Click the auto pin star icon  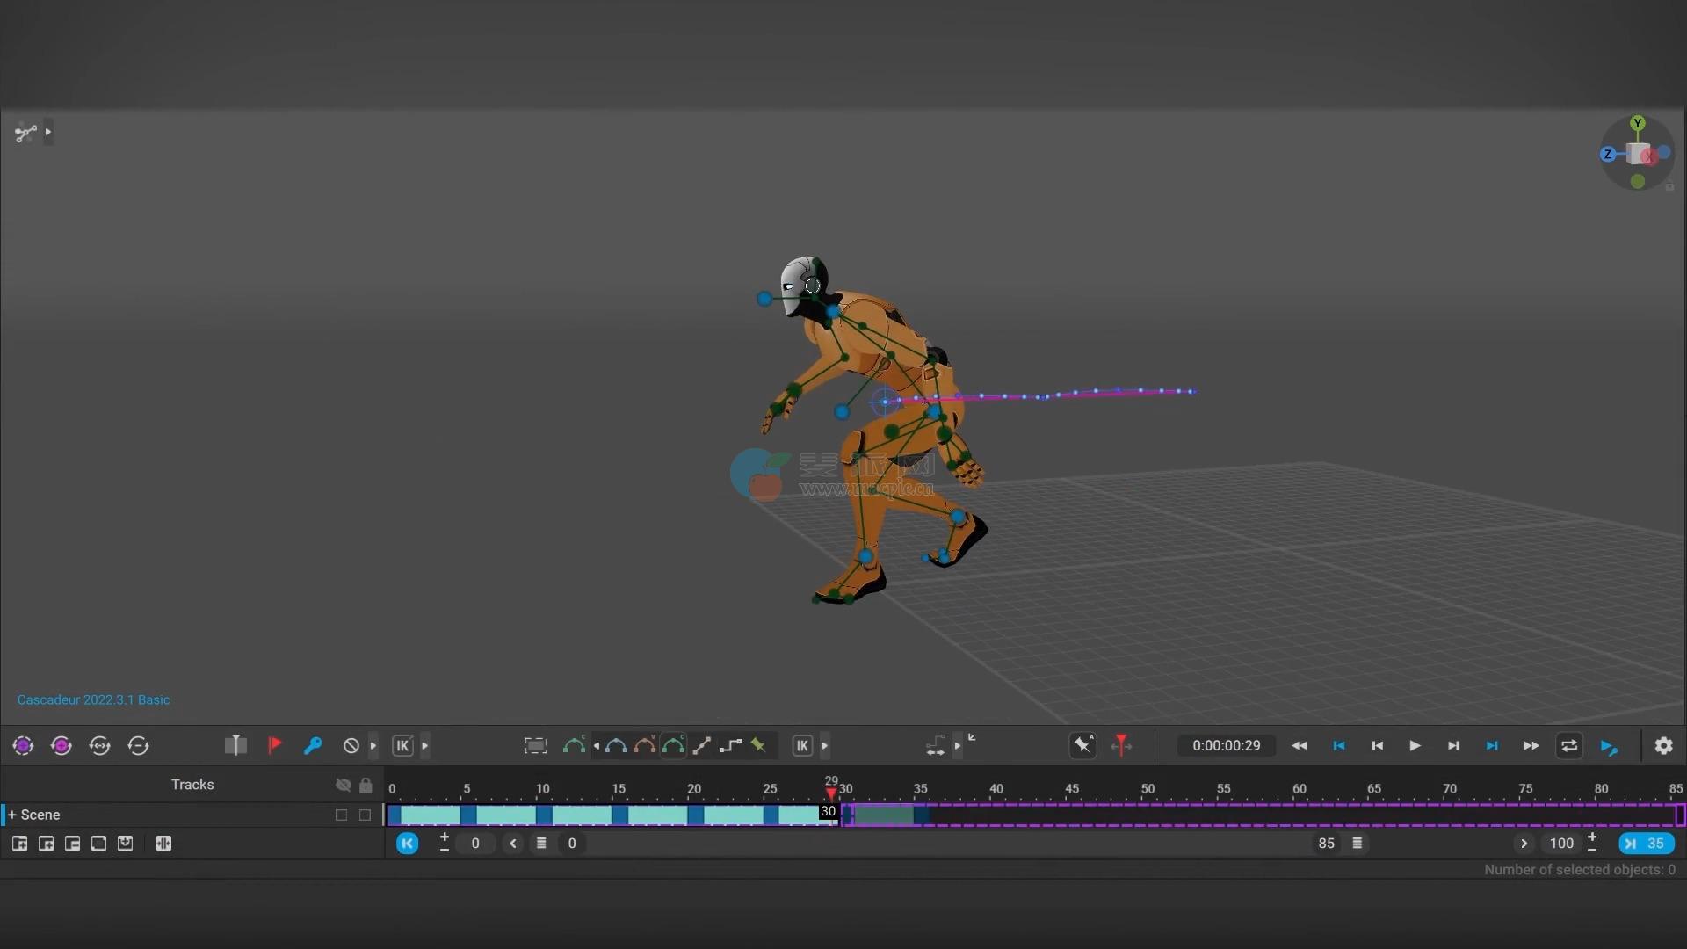(x=1082, y=746)
